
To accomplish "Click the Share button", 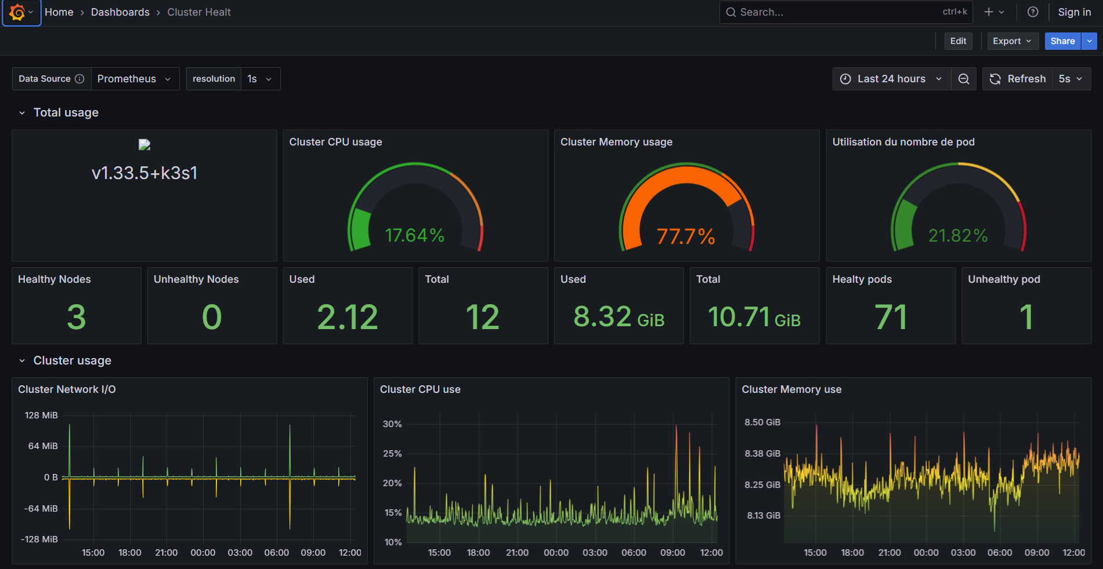I will click(1062, 41).
